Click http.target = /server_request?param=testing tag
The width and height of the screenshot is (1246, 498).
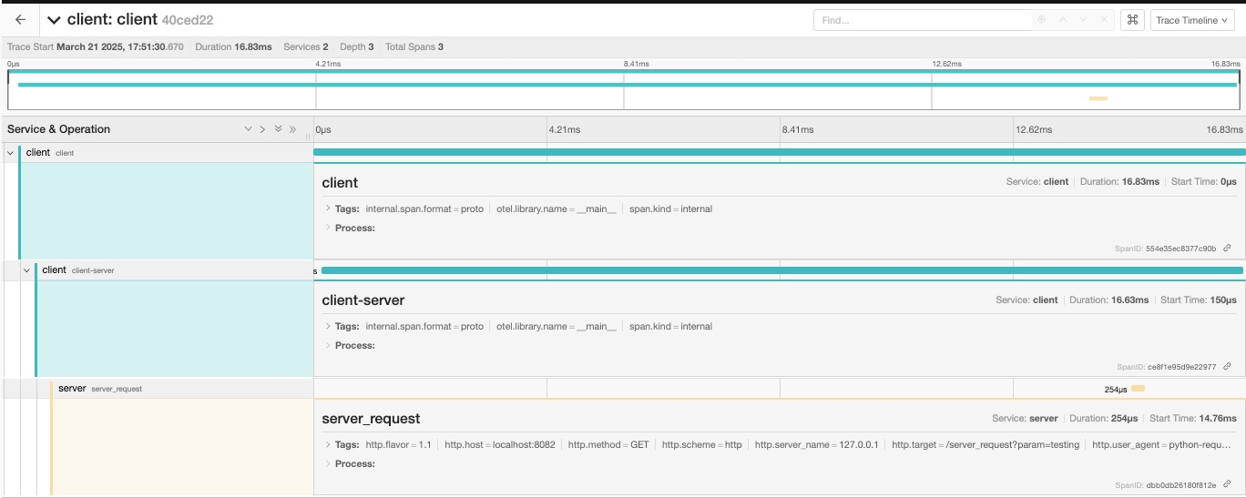[x=986, y=444]
